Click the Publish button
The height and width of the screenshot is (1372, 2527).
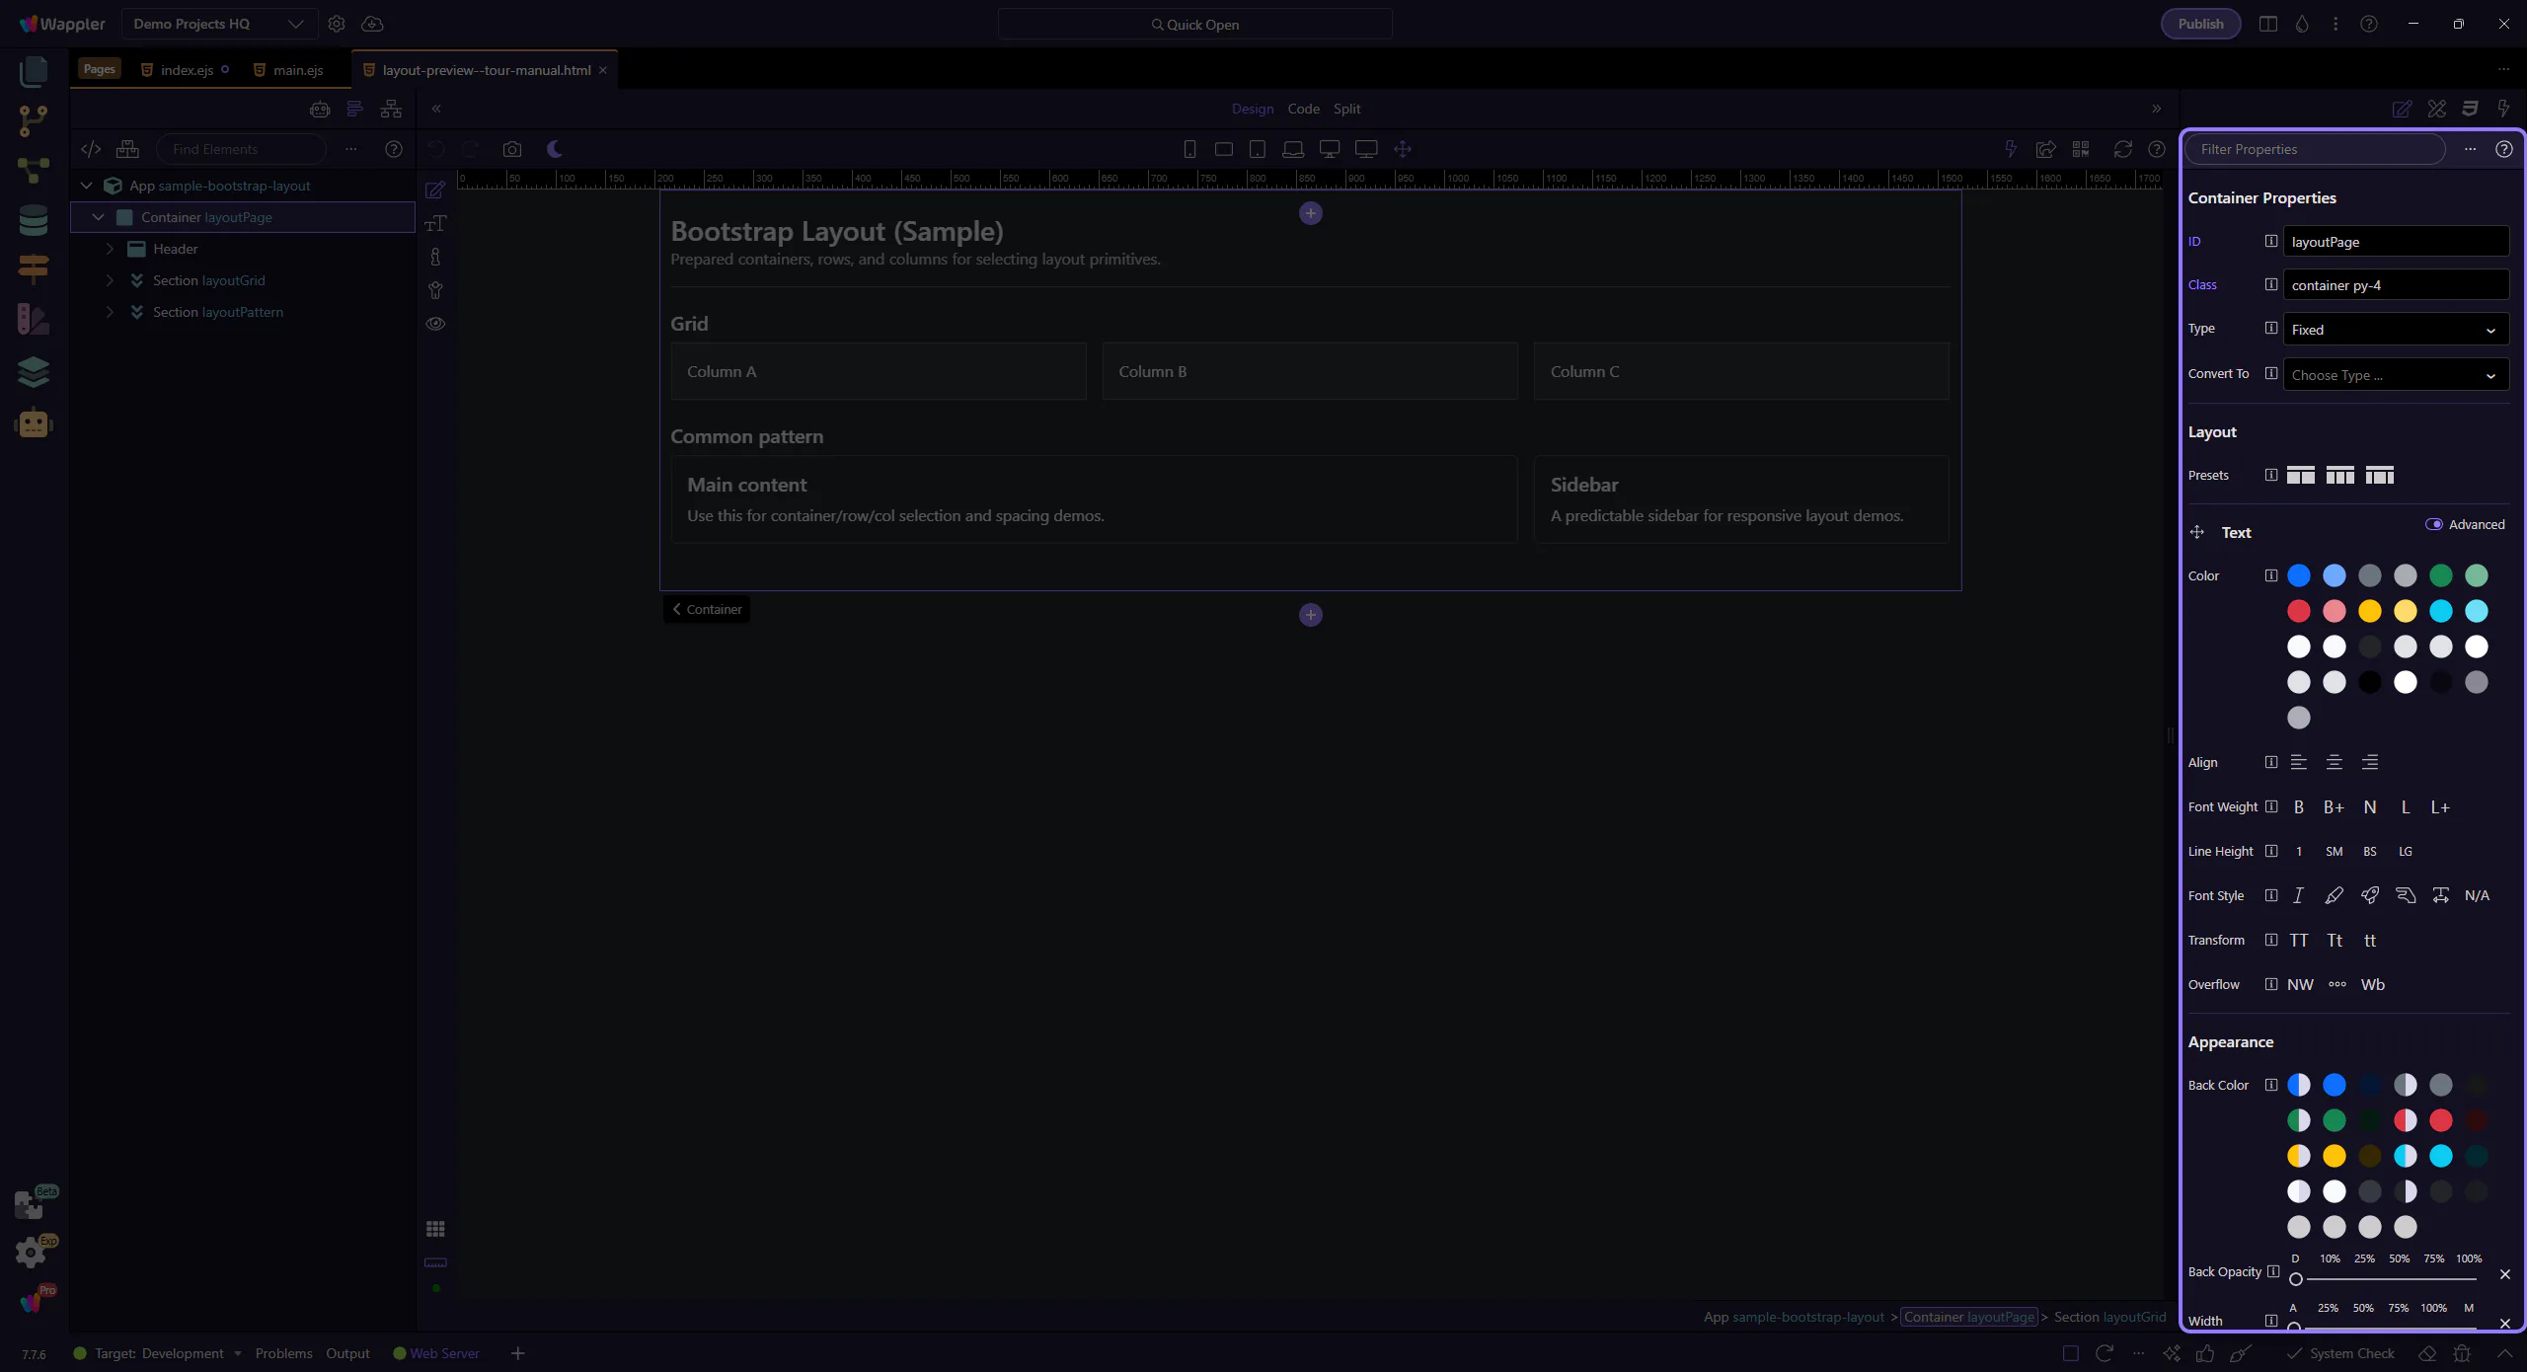(x=2200, y=24)
